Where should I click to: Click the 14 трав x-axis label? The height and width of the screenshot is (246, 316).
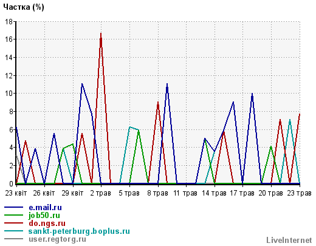[x=214, y=193]
